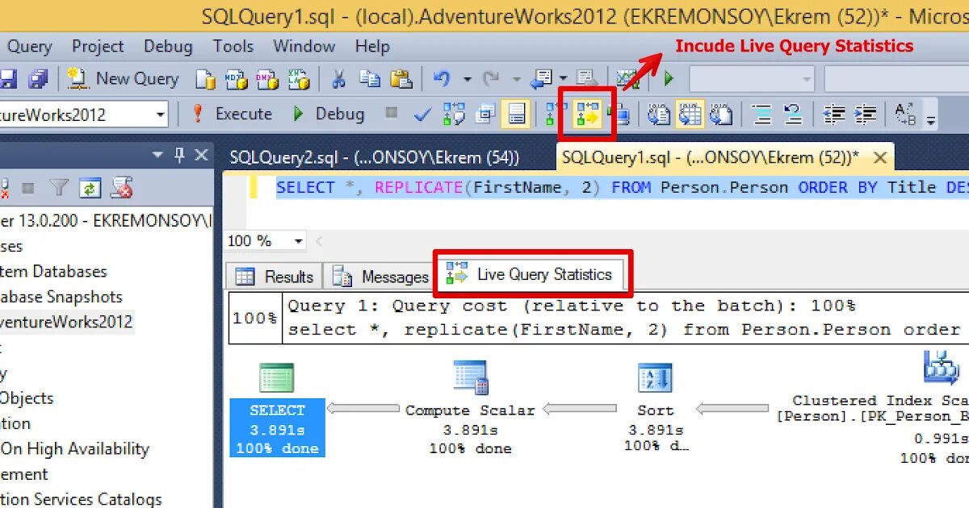The width and height of the screenshot is (969, 508).
Task: Open the Project menu
Action: [x=98, y=47]
